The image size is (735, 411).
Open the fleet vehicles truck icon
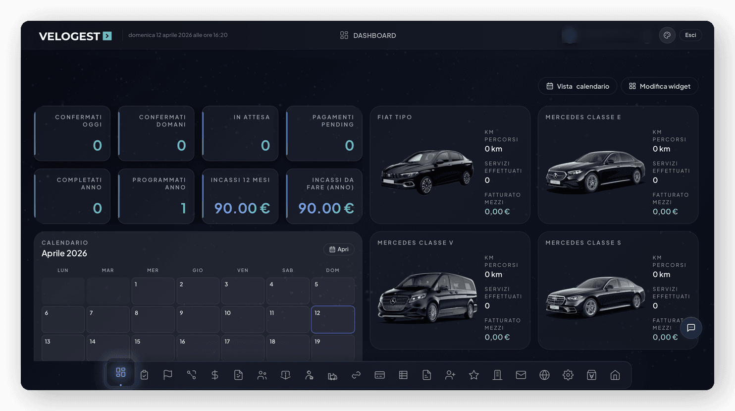332,375
